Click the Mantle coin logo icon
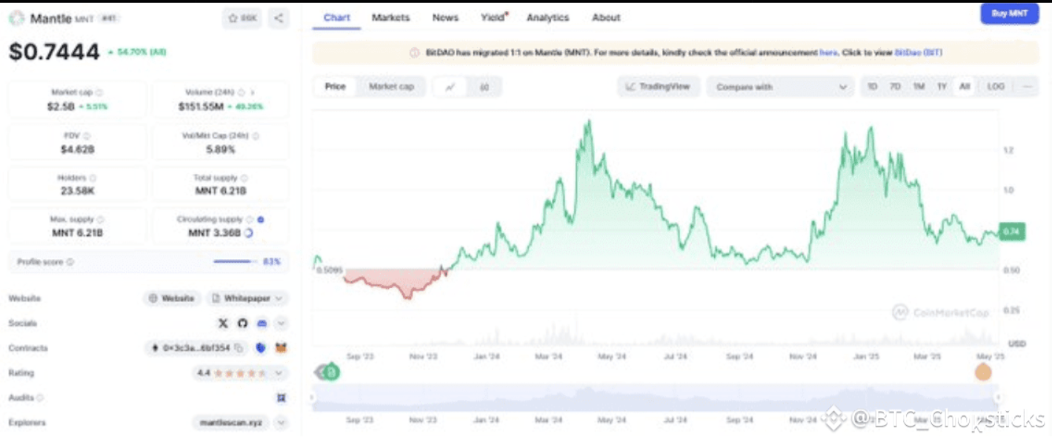This screenshot has width=1052, height=439. tap(16, 18)
